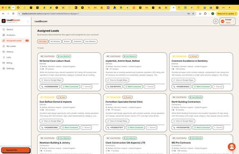Call Fortwilliam Dental Clinic at +442890371517
Image resolution: width=239 pixels, height=154 pixels.
[x=115, y=128]
